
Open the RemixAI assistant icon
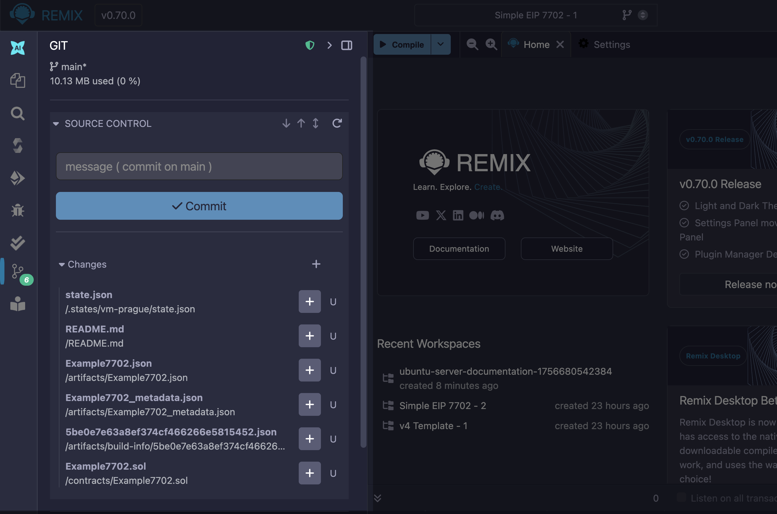click(x=18, y=48)
